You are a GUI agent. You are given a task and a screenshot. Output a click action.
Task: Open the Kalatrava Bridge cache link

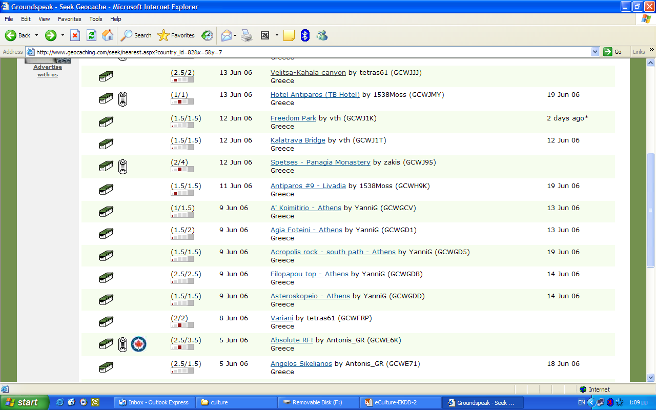tap(298, 140)
